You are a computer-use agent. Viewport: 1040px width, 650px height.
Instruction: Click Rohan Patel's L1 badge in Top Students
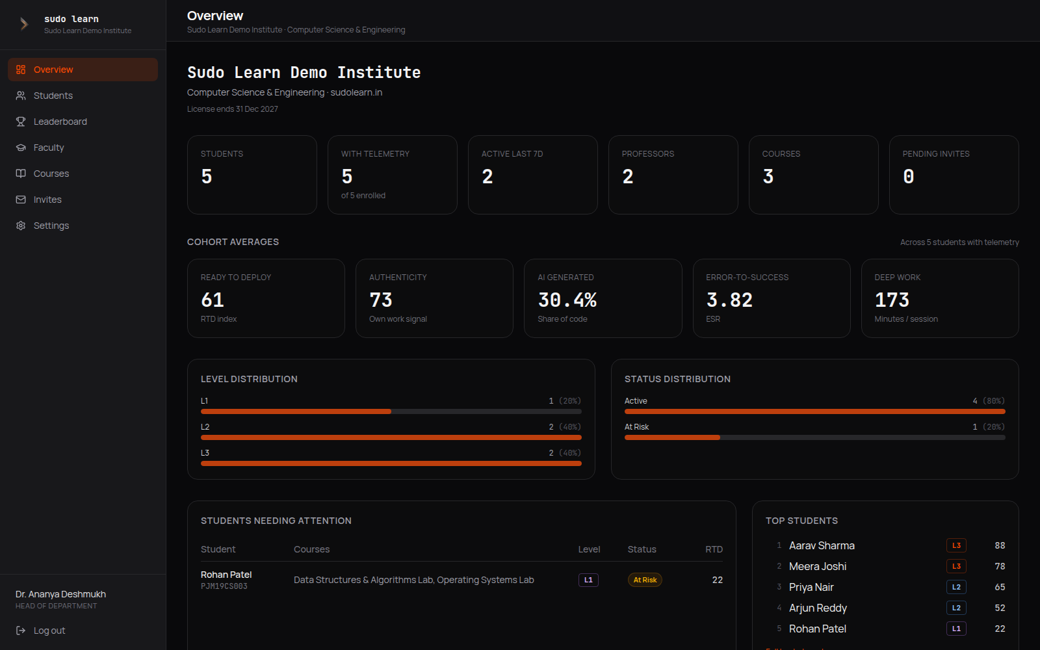click(956, 629)
